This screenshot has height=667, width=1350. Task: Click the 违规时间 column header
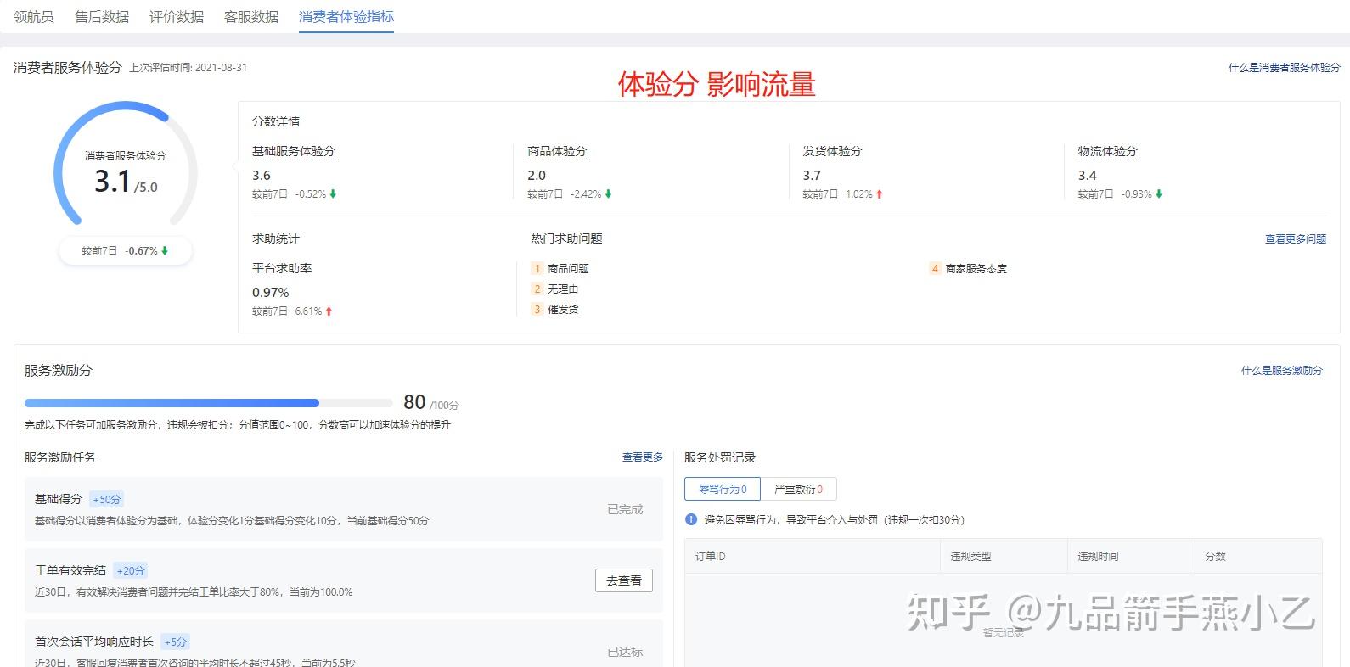1098,557
